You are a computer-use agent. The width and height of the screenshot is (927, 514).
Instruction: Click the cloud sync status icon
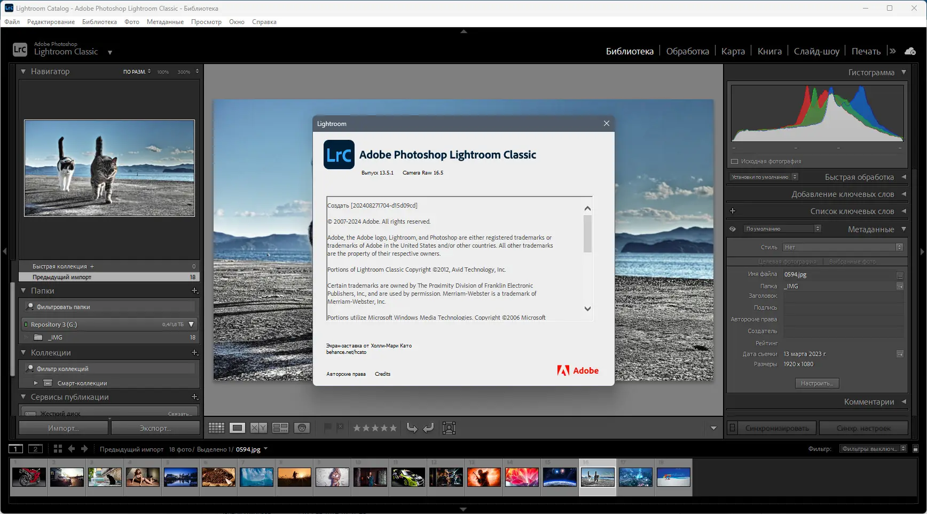pyautogui.click(x=910, y=51)
